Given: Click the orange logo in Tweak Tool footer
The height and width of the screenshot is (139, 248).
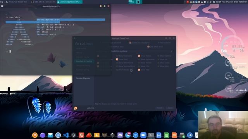Looking at the screenshot, I should click(x=76, y=108).
